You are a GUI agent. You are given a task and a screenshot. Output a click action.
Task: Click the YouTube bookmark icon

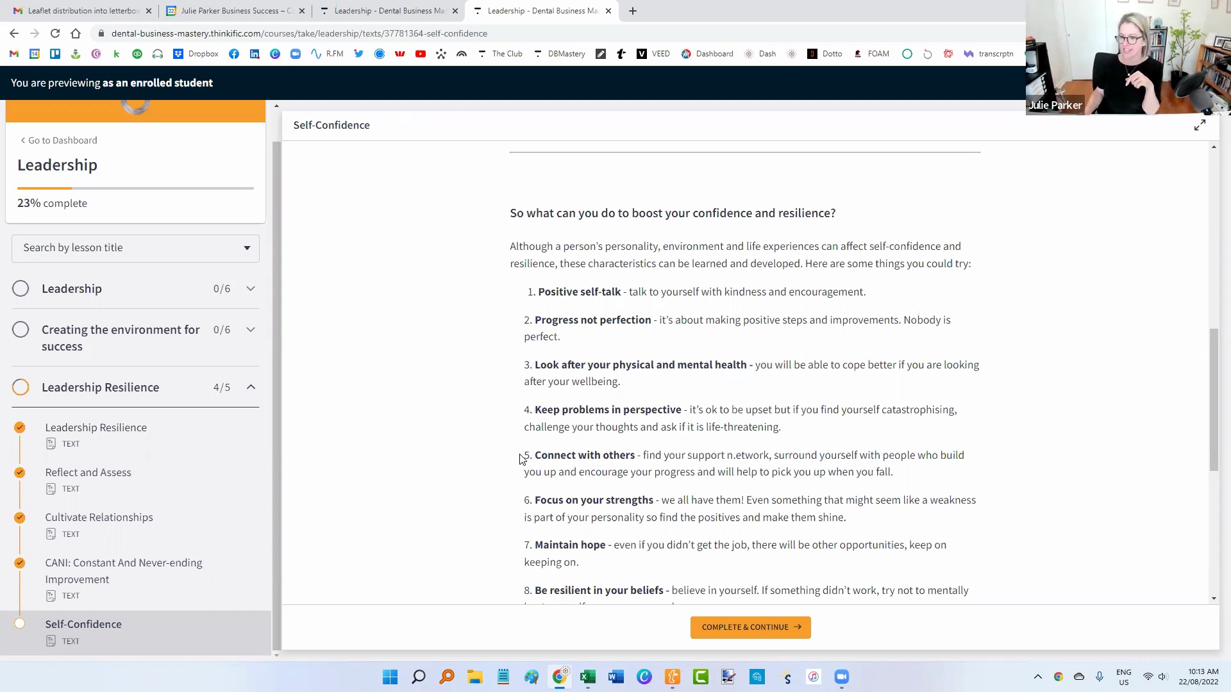tap(421, 54)
